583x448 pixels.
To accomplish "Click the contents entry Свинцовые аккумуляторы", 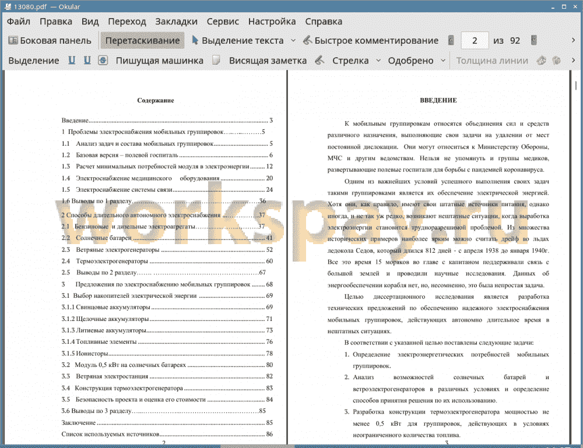I will click(167, 307).
